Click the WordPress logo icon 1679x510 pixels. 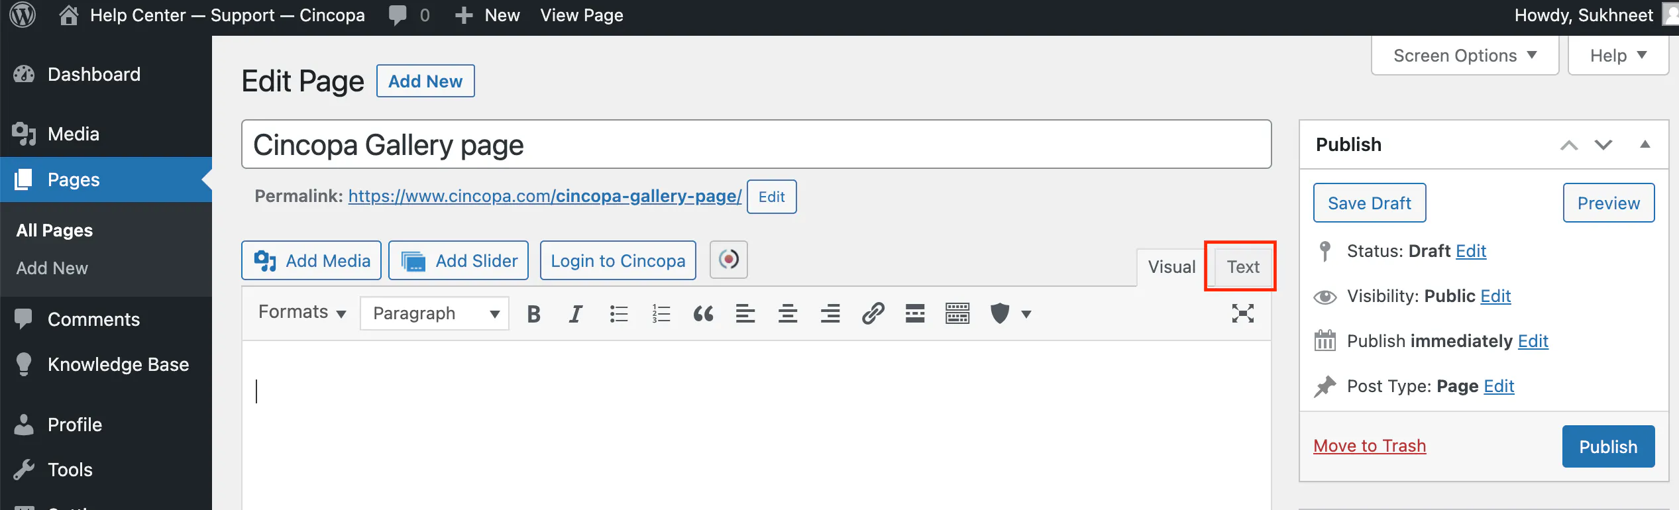[x=23, y=15]
